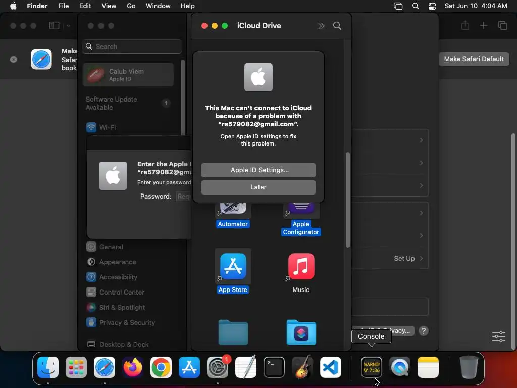Select Apple Configurator alias in iCloud Drive

[x=301, y=219]
